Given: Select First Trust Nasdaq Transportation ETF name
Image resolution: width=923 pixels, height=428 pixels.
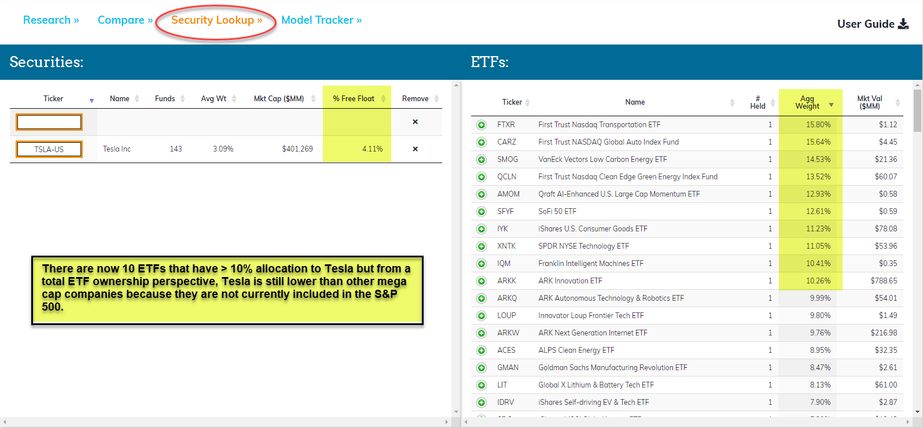Looking at the screenshot, I should [x=599, y=125].
